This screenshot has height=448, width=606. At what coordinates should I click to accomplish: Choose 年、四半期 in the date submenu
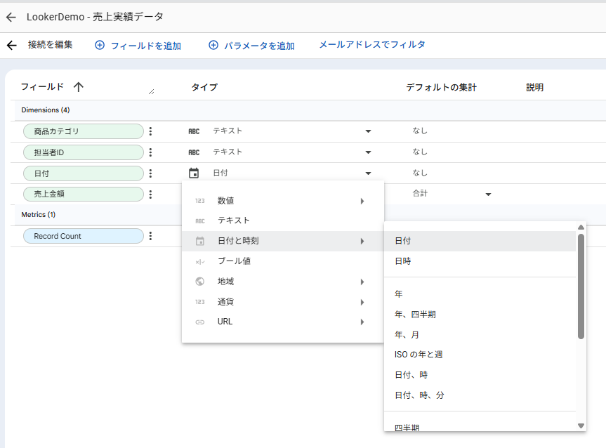point(480,315)
